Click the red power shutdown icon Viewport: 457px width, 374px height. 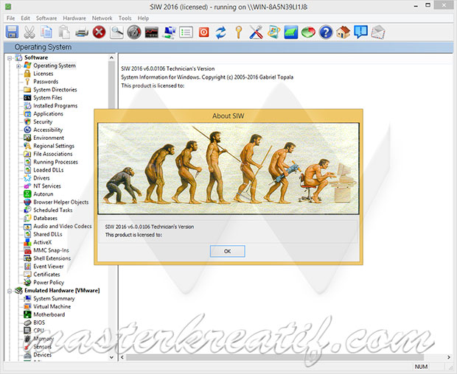203,32
